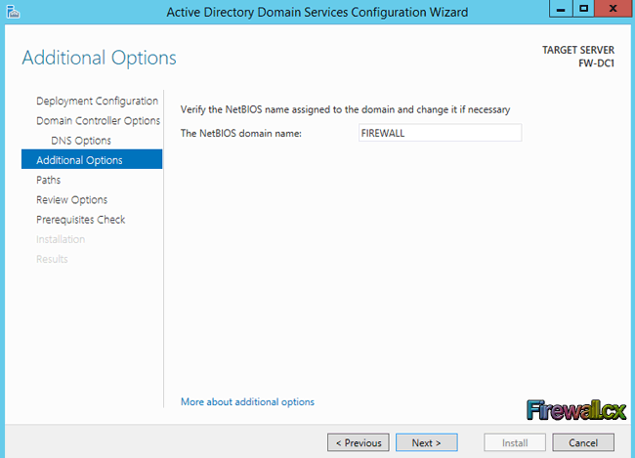Select the disabled Results step
Screen dimensions: 635x458
(52, 259)
